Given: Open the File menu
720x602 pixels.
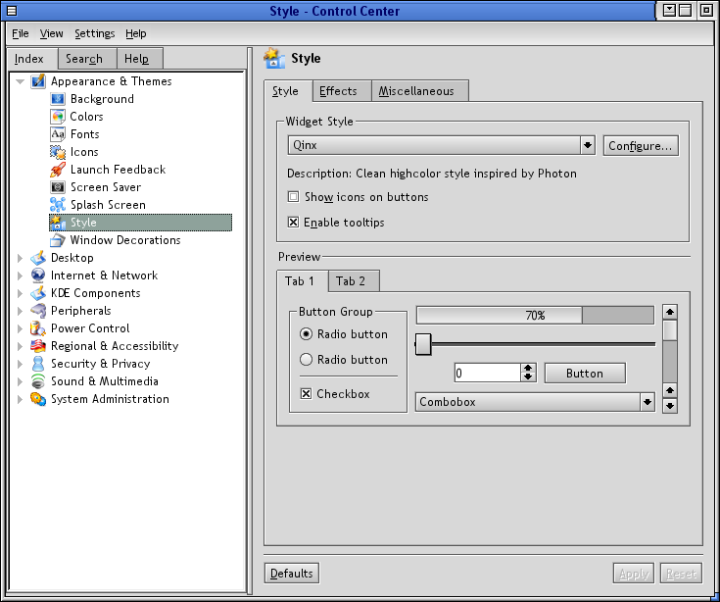Looking at the screenshot, I should pyautogui.click(x=21, y=33).
